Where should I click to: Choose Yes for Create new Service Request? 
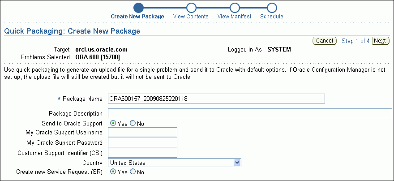(x=113, y=172)
